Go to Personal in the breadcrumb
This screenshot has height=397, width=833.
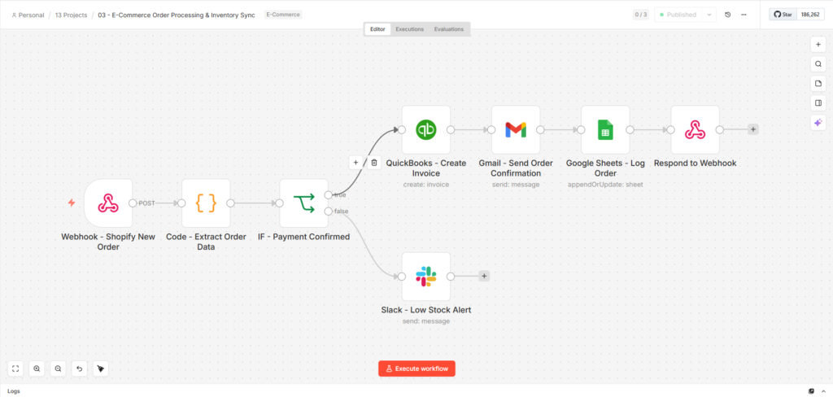[28, 15]
